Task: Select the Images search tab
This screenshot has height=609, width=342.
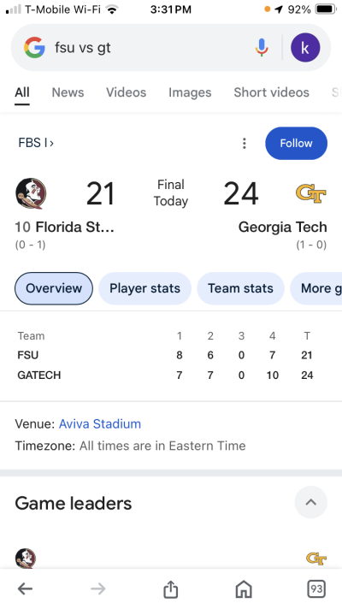Action: (x=190, y=92)
